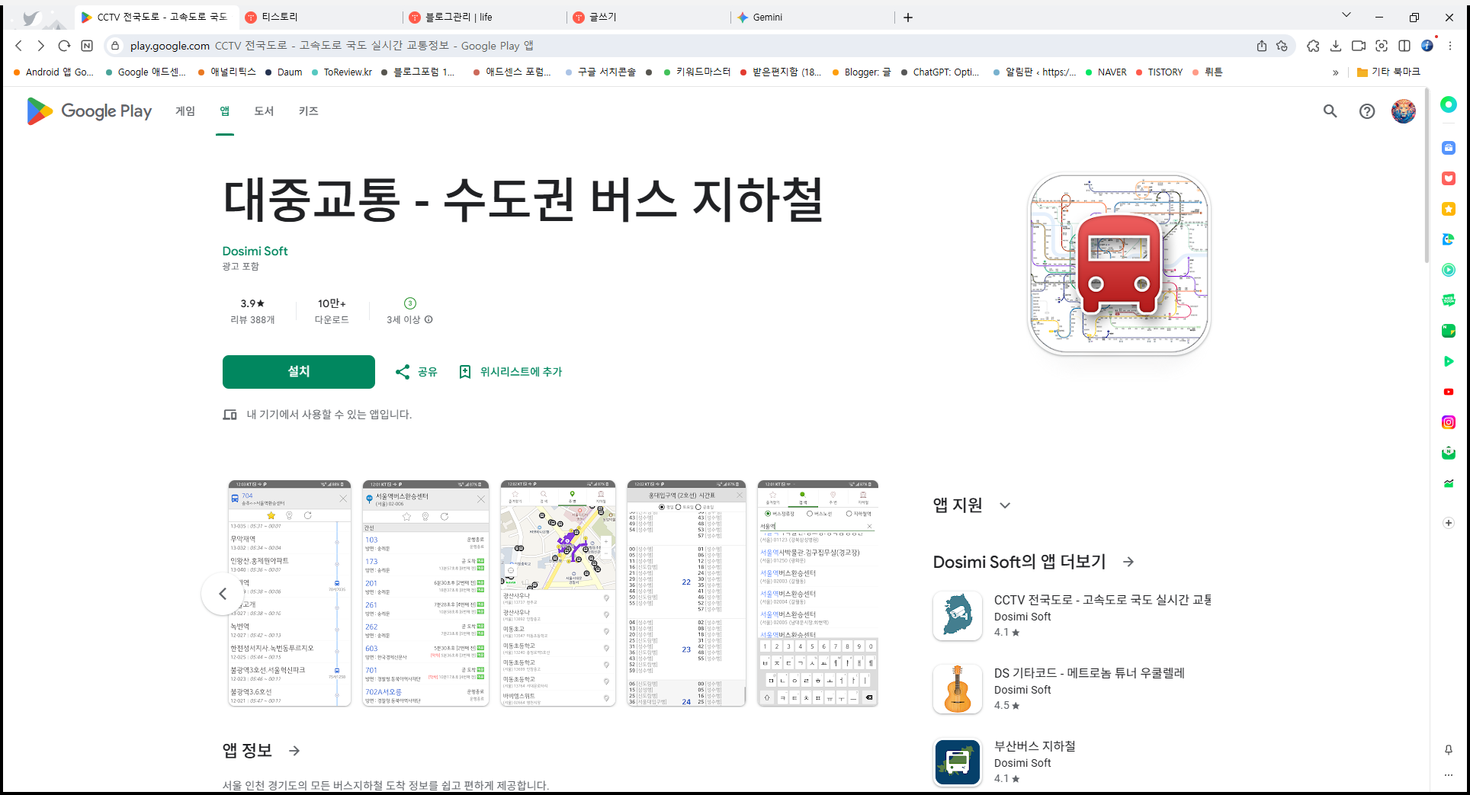
Task: Open the Google account avatar menu
Action: [1404, 111]
